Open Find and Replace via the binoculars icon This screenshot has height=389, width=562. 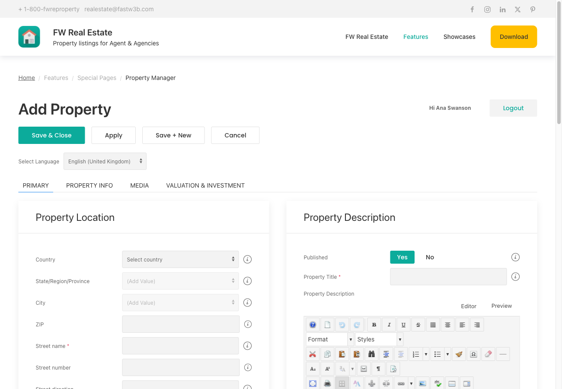[371, 354]
